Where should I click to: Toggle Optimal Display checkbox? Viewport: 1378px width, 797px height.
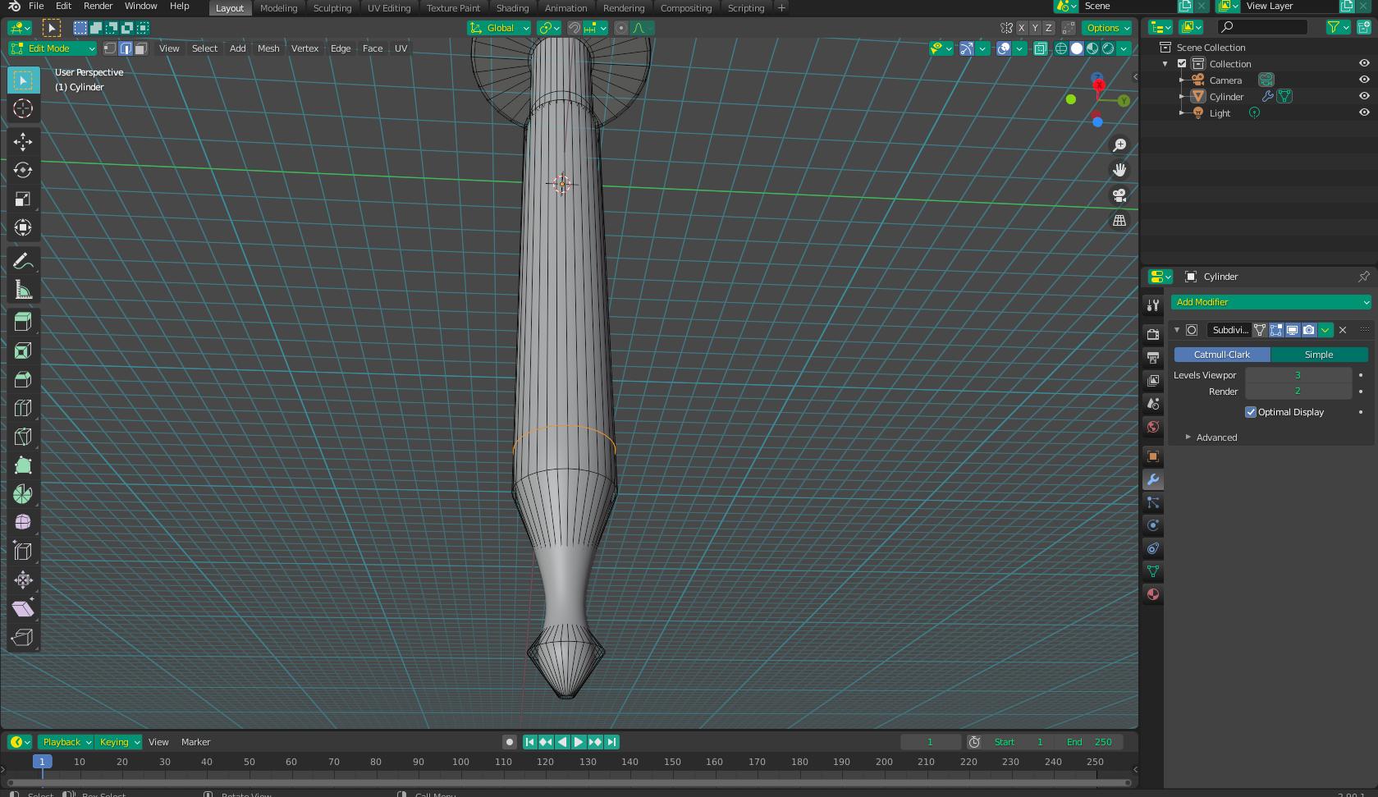point(1251,412)
